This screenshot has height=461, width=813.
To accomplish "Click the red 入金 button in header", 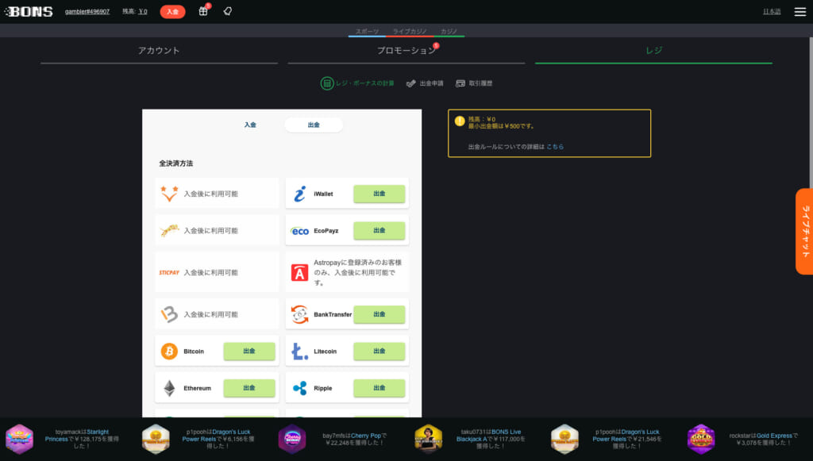I will click(172, 11).
